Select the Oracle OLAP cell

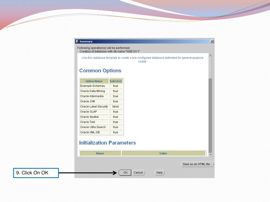click(94, 112)
